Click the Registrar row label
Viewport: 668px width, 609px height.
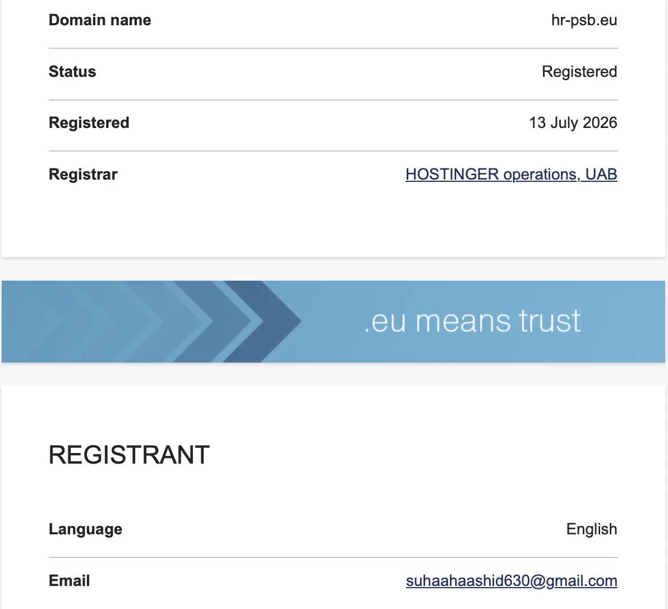(x=83, y=175)
